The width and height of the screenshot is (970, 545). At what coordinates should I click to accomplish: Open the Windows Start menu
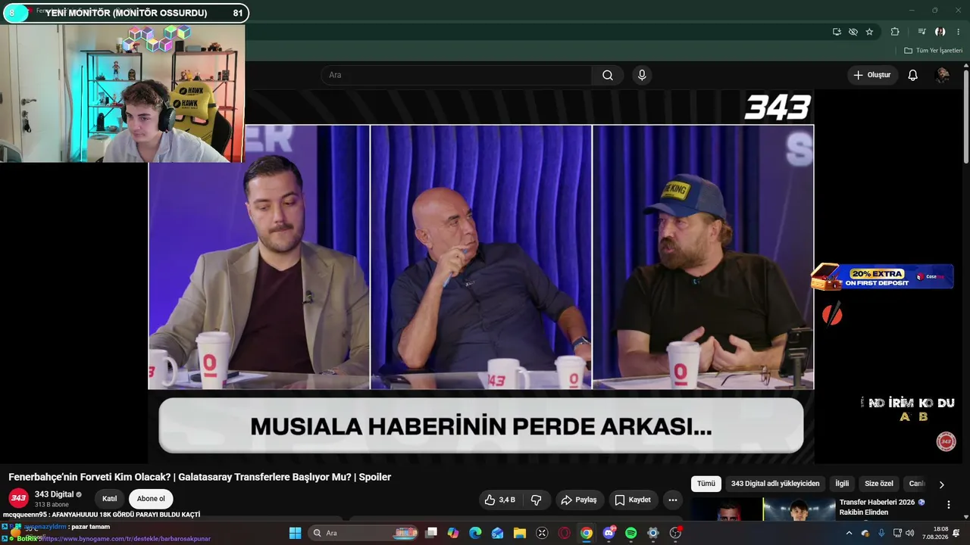pyautogui.click(x=296, y=533)
